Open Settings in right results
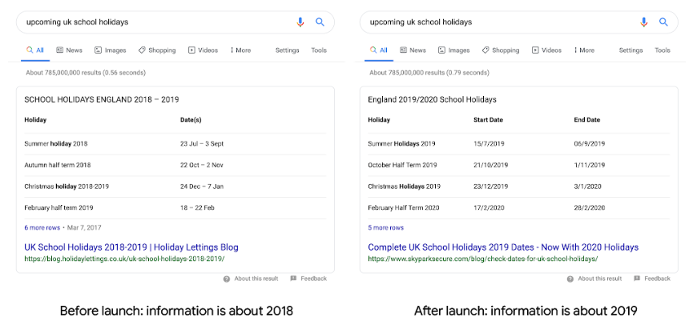The height and width of the screenshot is (325, 693). click(x=631, y=50)
